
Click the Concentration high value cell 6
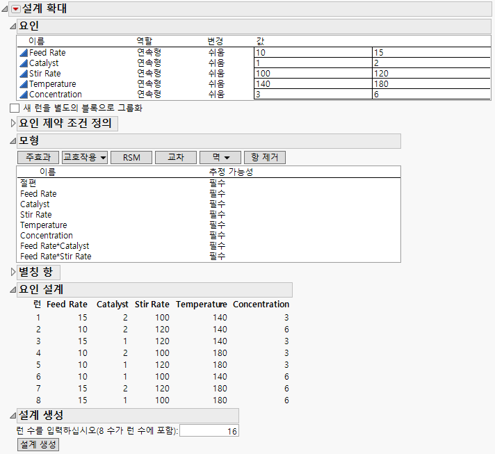pos(431,94)
